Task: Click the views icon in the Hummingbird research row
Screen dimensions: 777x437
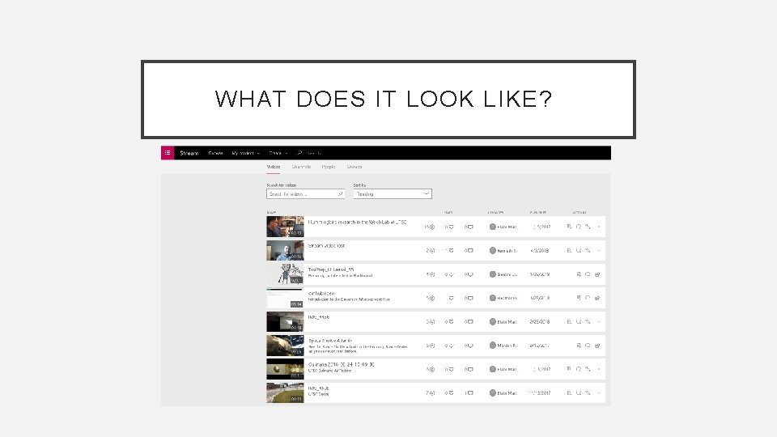Action: click(x=432, y=227)
